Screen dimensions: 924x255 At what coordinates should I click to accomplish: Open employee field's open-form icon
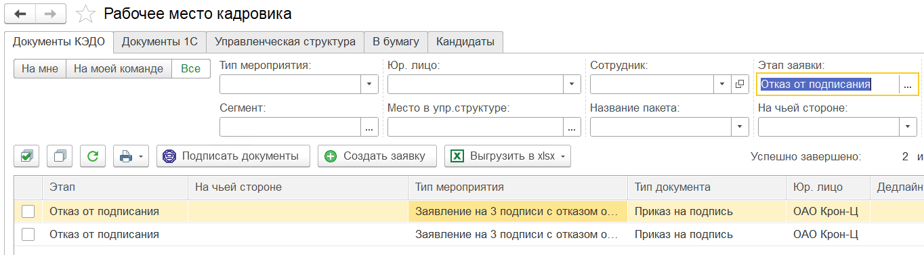(x=739, y=85)
